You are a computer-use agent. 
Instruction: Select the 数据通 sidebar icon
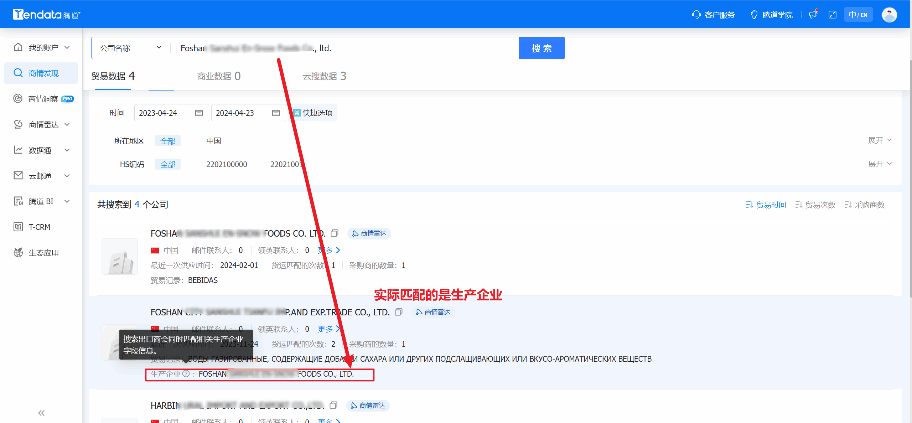(18, 150)
